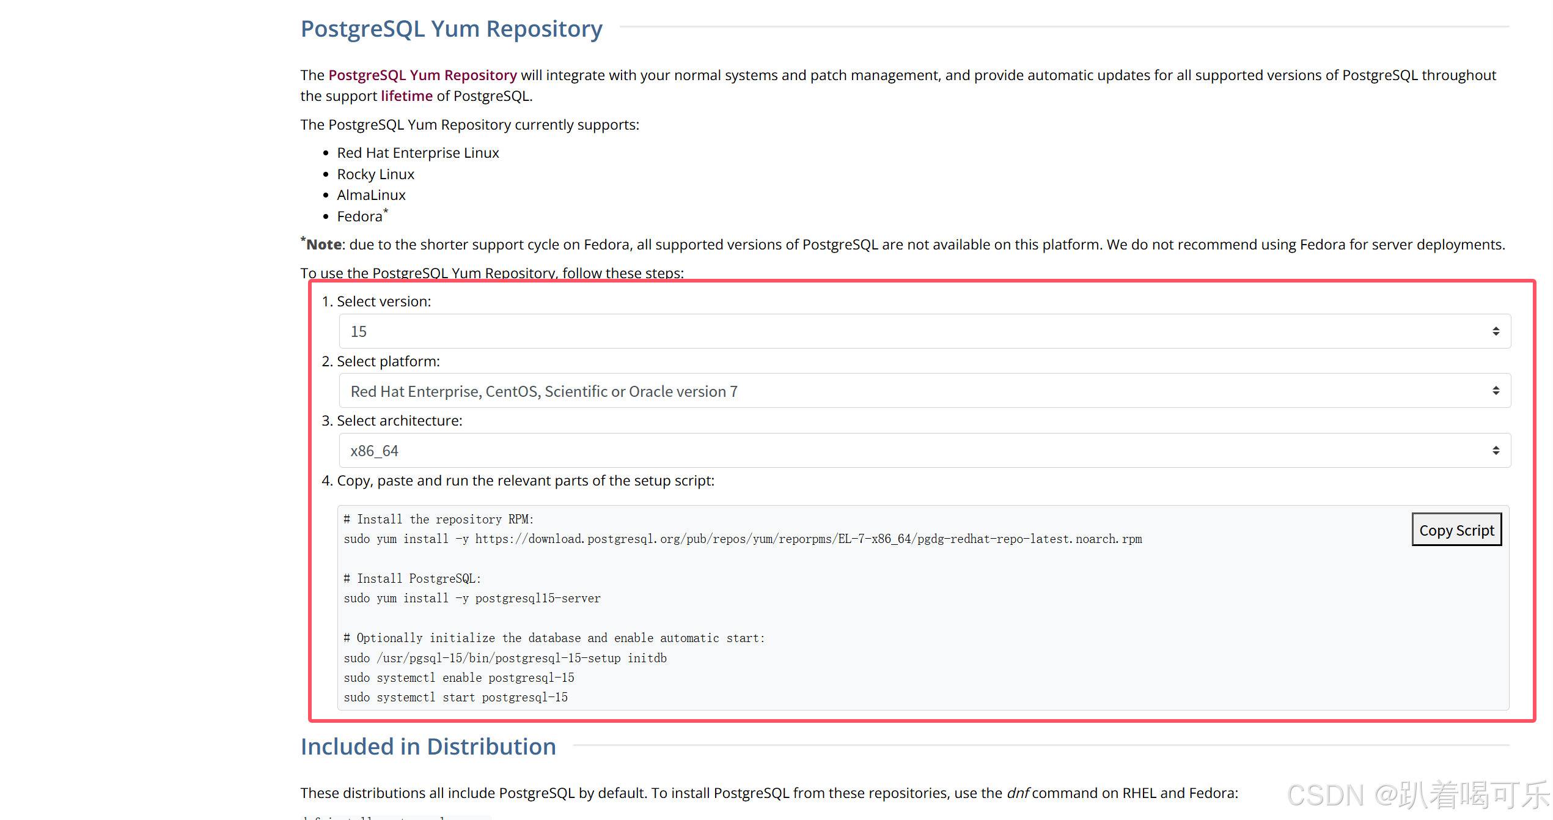Click the repository RPM yum install command line
Image resolution: width=1553 pixels, height=820 pixels.
pyautogui.click(x=743, y=539)
